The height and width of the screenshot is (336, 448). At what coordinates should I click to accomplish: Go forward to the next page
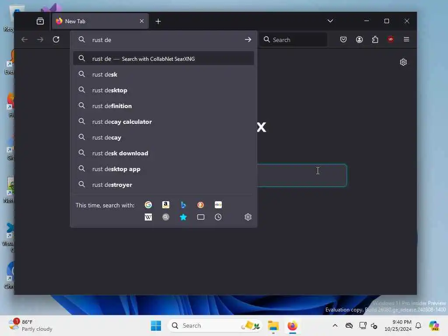[40, 39]
